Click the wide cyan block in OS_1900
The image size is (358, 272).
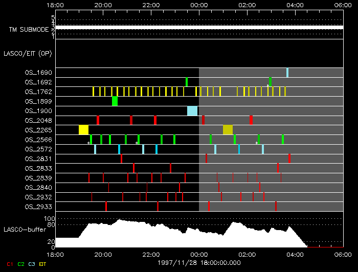coord(192,111)
